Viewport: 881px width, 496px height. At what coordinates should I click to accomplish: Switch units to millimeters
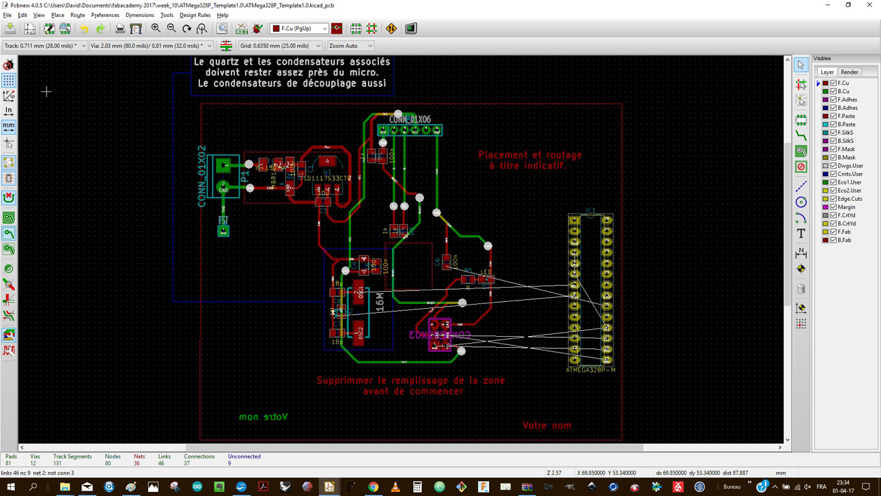click(x=9, y=126)
